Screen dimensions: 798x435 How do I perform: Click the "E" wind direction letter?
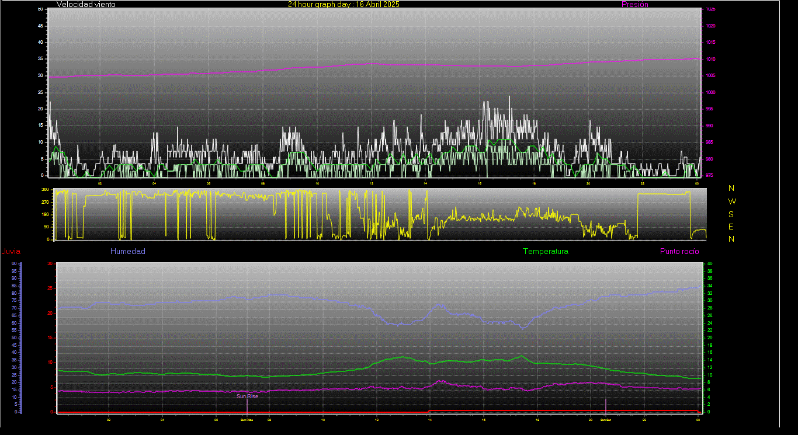731,227
